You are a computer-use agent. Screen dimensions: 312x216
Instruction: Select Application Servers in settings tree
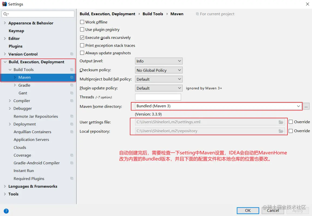tap(31, 140)
